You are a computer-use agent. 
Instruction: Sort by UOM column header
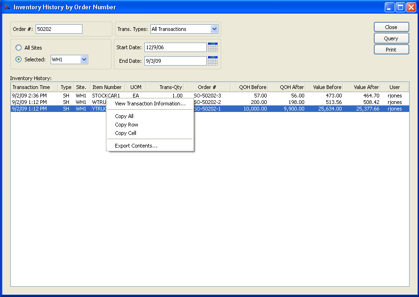point(136,87)
